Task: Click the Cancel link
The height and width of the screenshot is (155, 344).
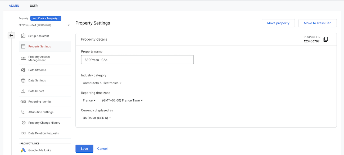Action: [102, 149]
